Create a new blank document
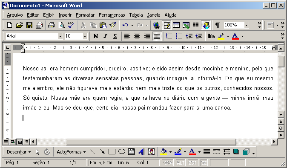The width and height of the screenshot is (287, 168). [x=9, y=25]
